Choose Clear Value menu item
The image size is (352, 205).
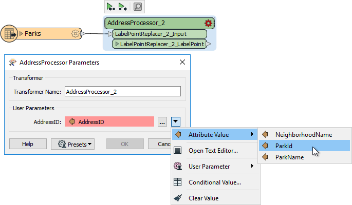click(x=215, y=198)
